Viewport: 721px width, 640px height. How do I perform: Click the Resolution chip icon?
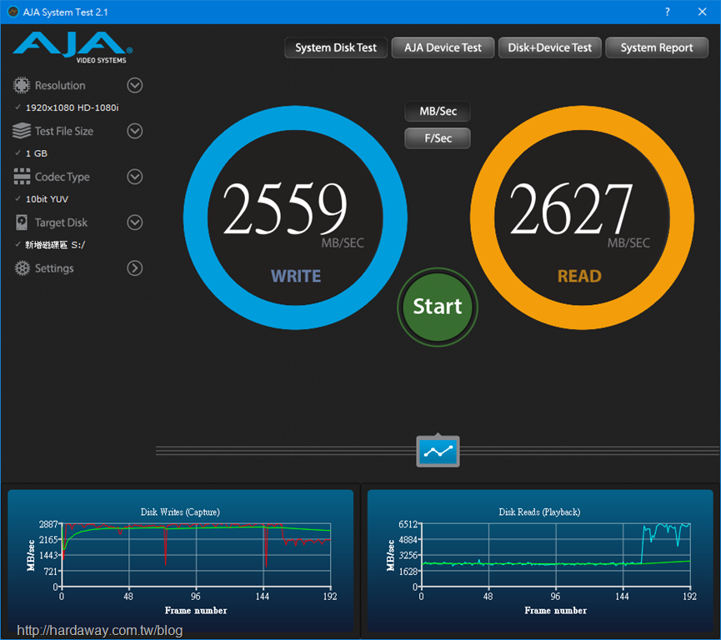(21, 86)
